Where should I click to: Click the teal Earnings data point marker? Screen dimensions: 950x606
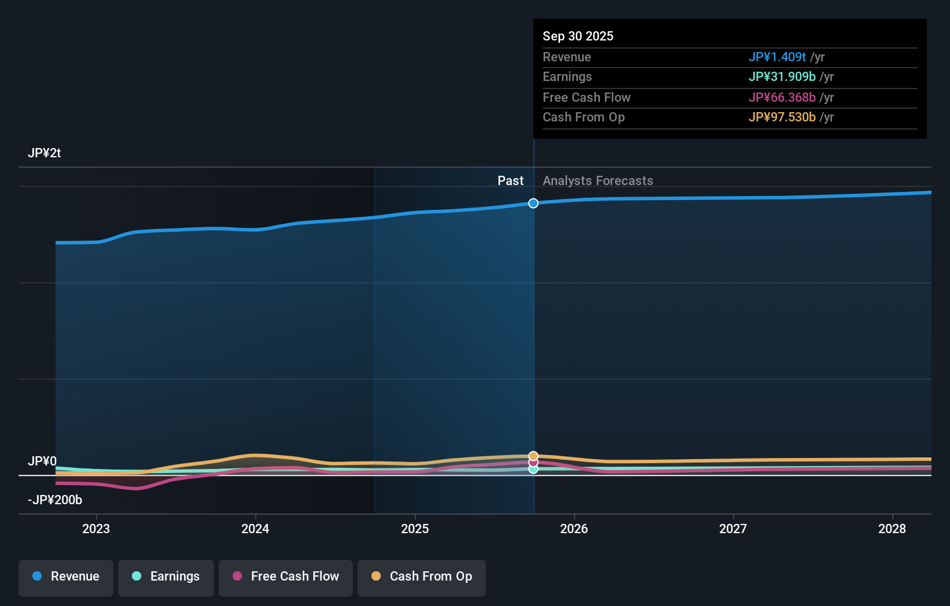(x=533, y=469)
